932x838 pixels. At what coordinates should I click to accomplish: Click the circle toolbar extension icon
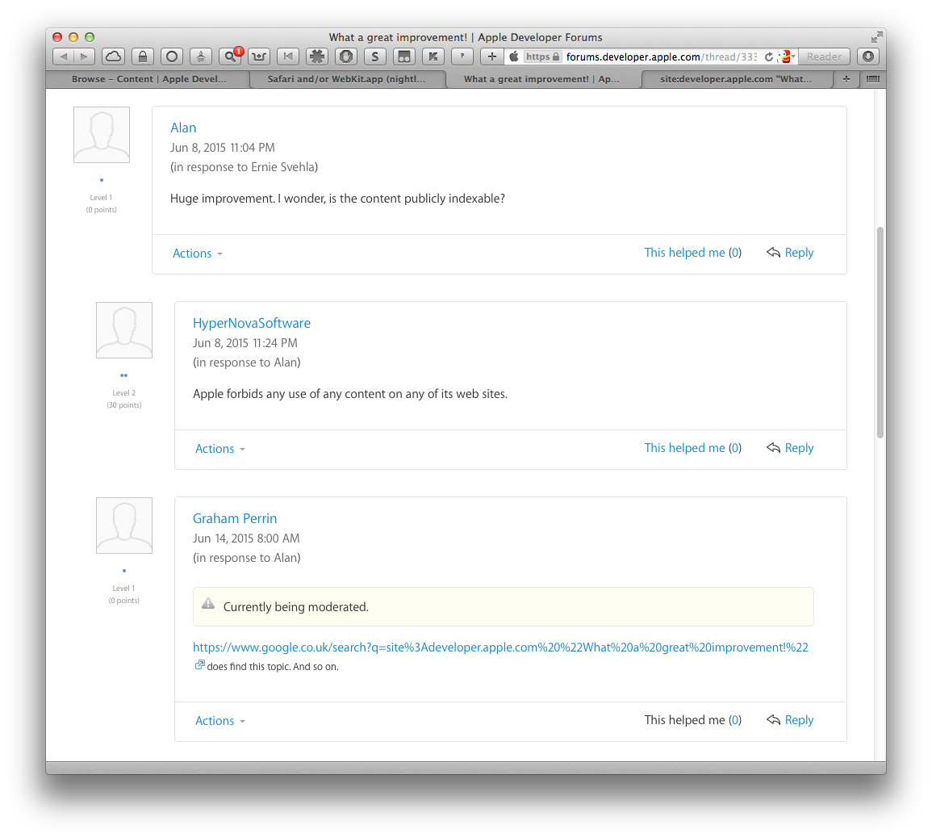coord(172,57)
